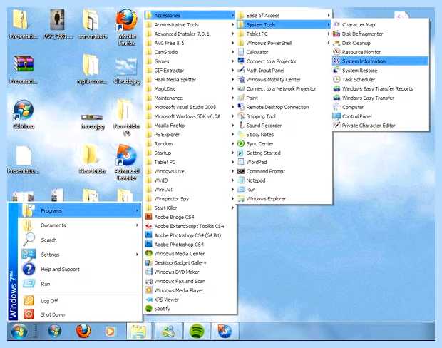Expand the Documents start menu item

80,225
